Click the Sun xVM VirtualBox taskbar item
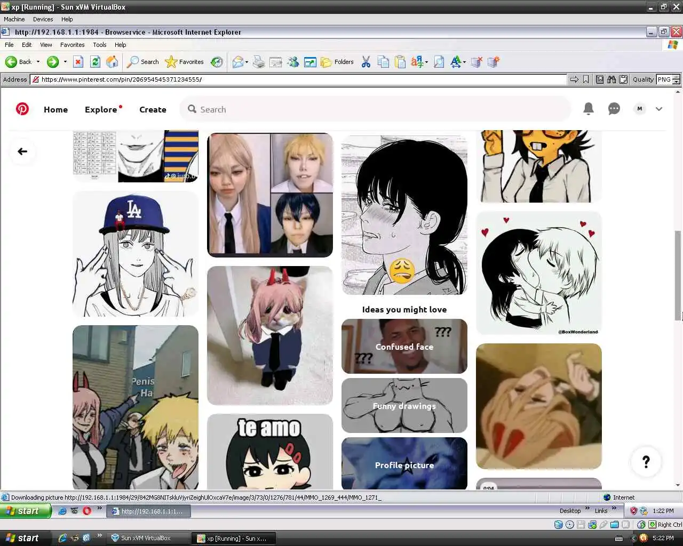 click(x=147, y=538)
